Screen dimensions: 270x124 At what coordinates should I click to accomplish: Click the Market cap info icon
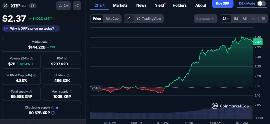tap(50, 42)
